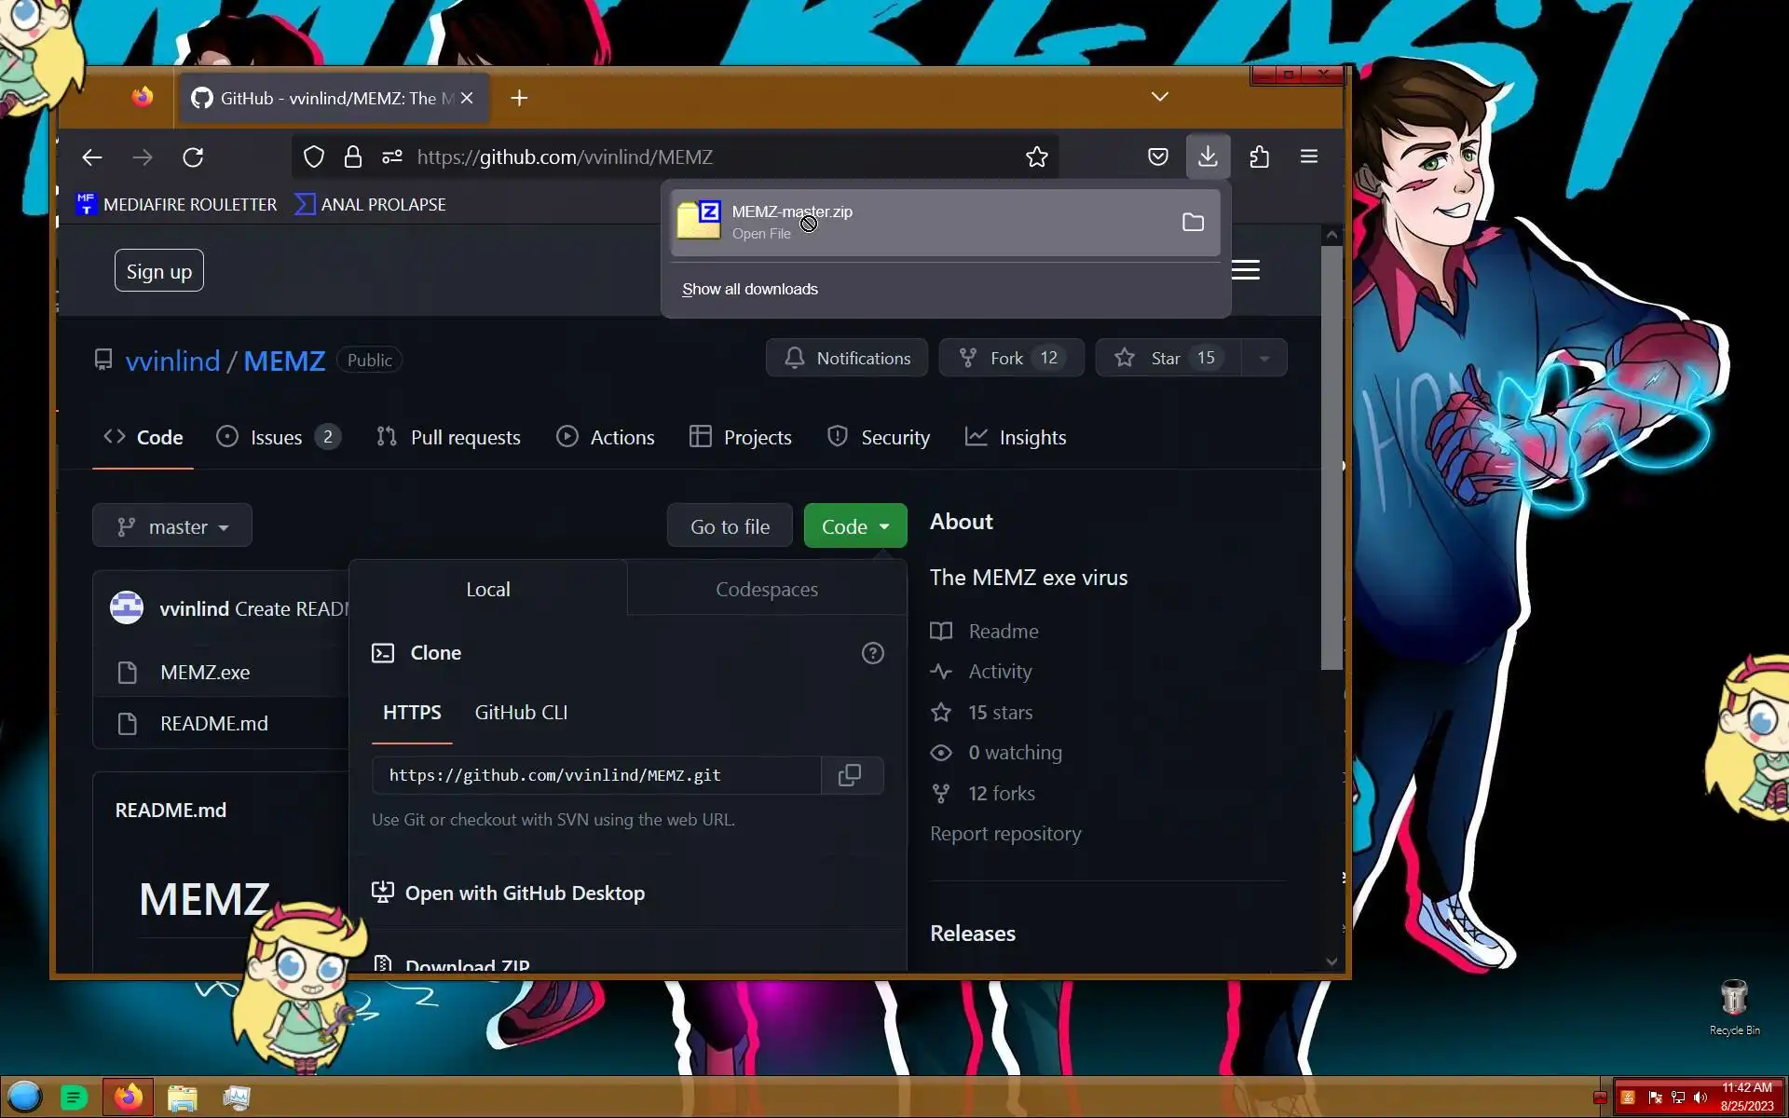The image size is (1789, 1118).
Task: Select the GitHub CLI clone tab
Action: coord(521,713)
